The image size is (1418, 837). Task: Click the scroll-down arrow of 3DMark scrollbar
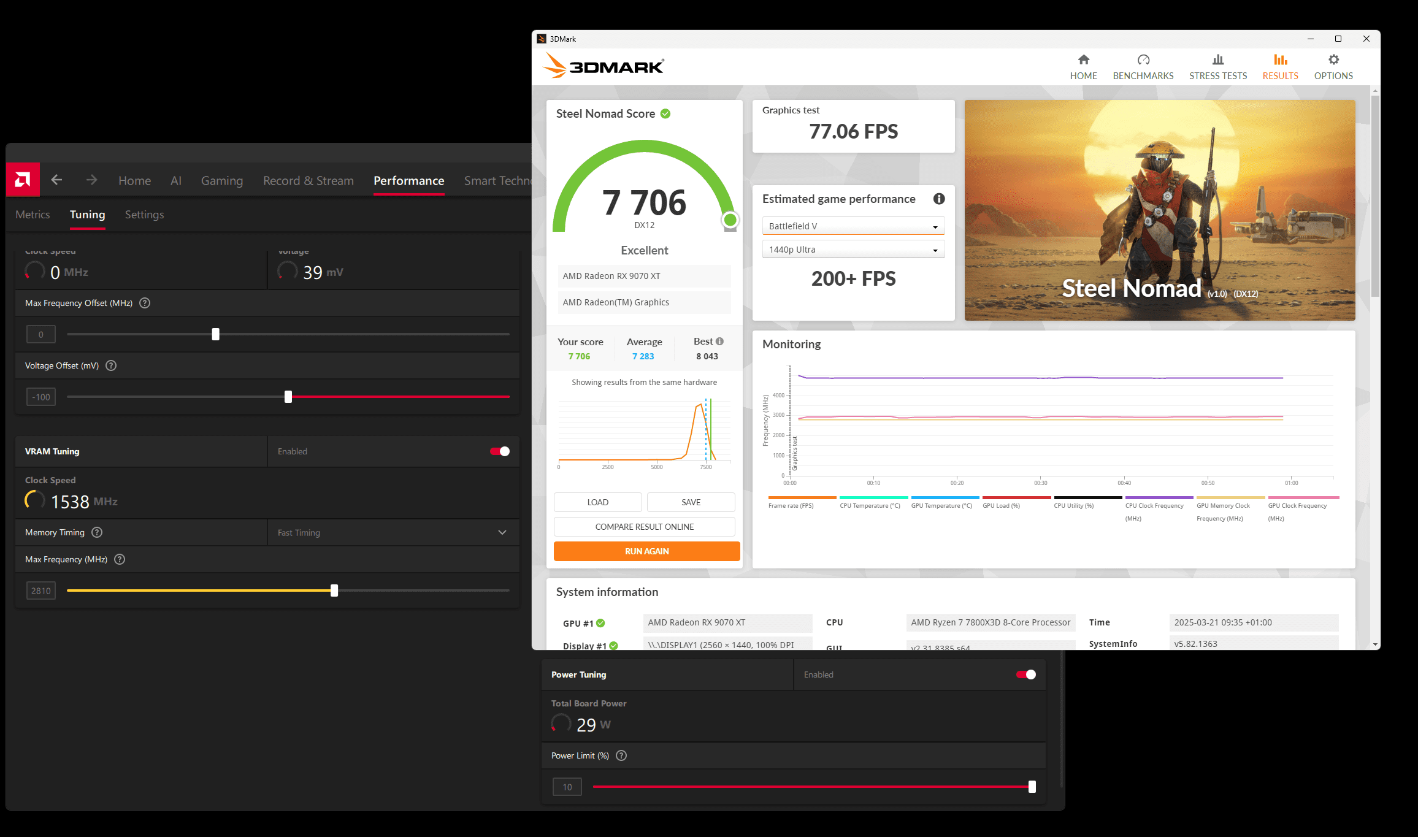coord(1375,644)
